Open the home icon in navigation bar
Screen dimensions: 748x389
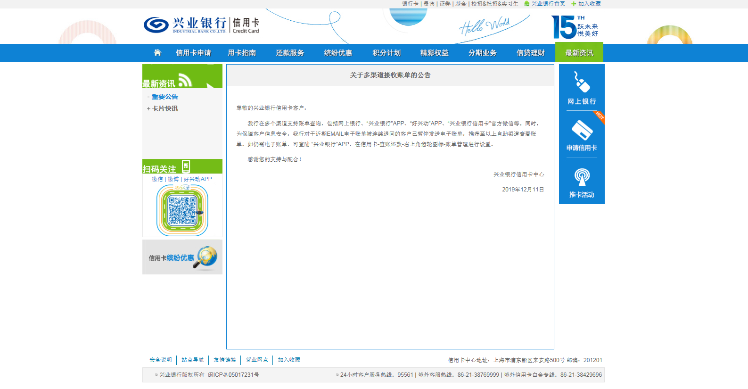click(x=157, y=53)
